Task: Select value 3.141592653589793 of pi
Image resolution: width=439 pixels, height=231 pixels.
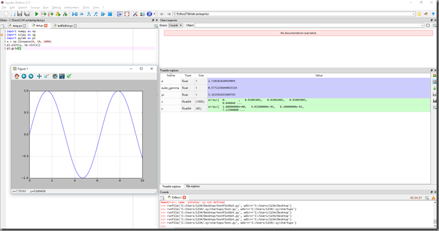Action: point(222,94)
